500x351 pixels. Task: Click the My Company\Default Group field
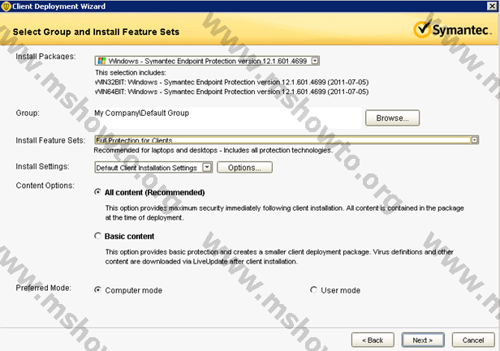click(228, 118)
